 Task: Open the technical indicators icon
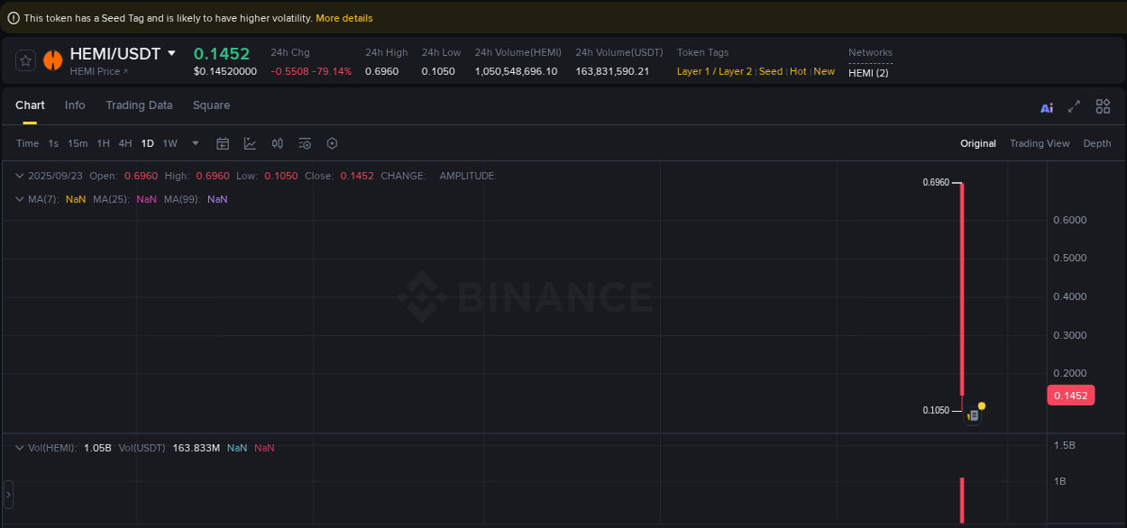click(277, 142)
